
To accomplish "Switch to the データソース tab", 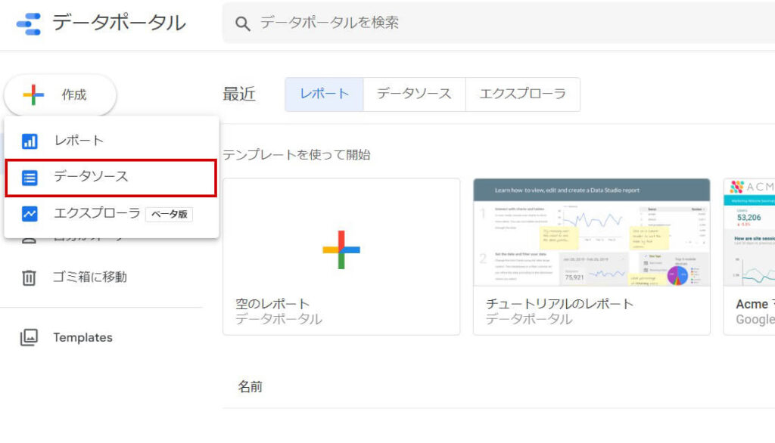I will pyautogui.click(x=414, y=94).
